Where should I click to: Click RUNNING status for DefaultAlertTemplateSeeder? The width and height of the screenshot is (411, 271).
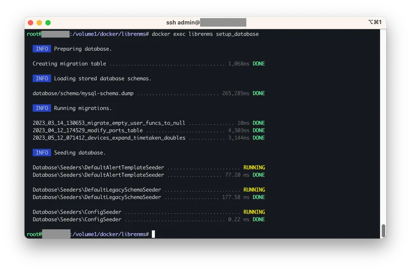tap(254, 167)
